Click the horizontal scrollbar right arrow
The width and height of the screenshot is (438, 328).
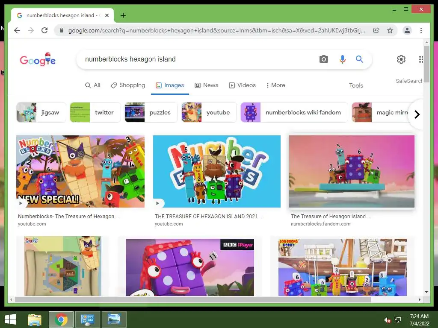click(419, 300)
